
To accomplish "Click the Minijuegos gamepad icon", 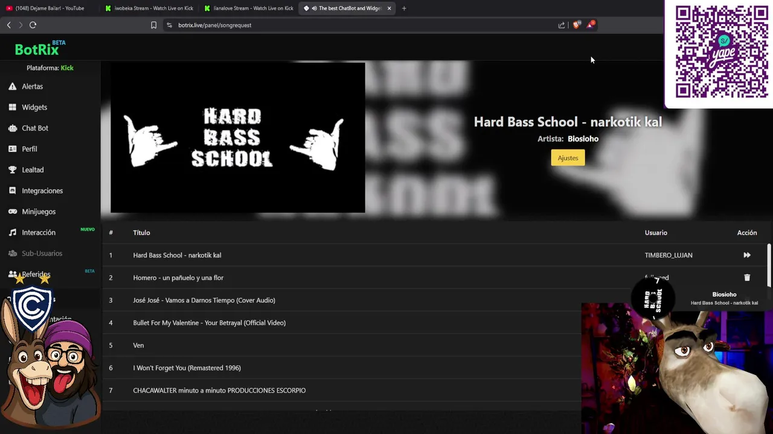I will [x=12, y=212].
